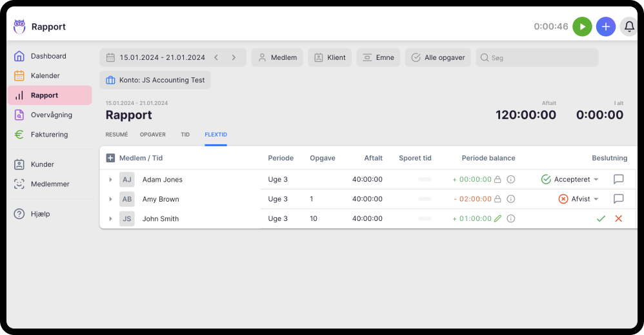Open Fakturering in the sidebar
This screenshot has height=335, width=644.
coord(49,135)
